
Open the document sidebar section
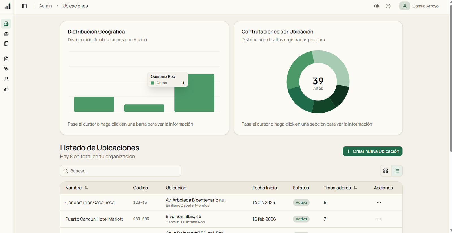pos(6,59)
